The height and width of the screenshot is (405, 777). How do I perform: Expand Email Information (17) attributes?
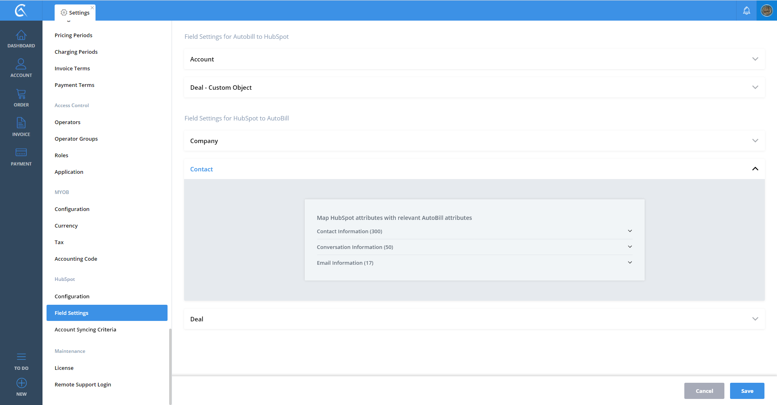[x=630, y=263]
